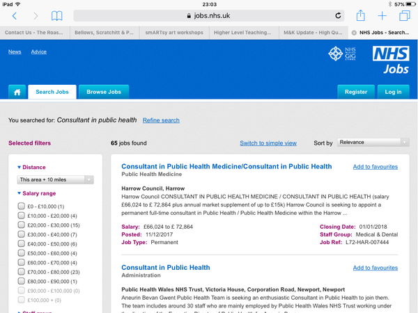The width and height of the screenshot is (418, 313).
Task: Check the £50,000 - £60,000 salary box
Action: (x=22, y=253)
